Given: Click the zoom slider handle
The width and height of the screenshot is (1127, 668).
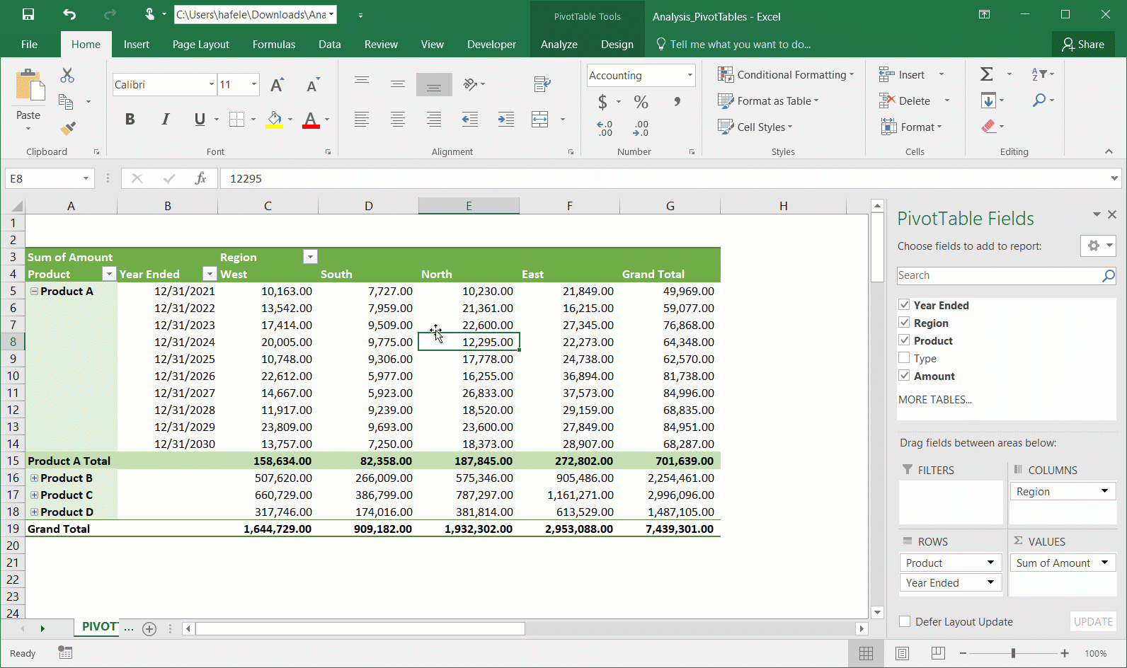Looking at the screenshot, I should tap(1013, 653).
